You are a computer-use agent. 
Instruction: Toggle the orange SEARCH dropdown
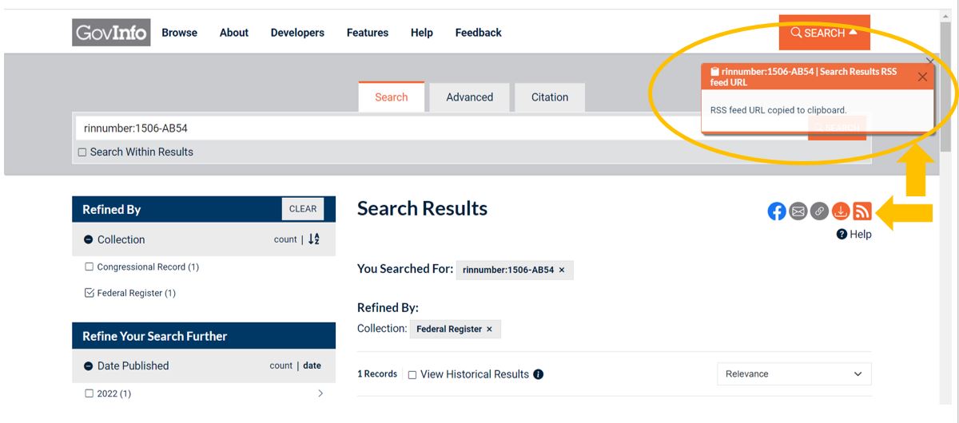[x=825, y=33]
